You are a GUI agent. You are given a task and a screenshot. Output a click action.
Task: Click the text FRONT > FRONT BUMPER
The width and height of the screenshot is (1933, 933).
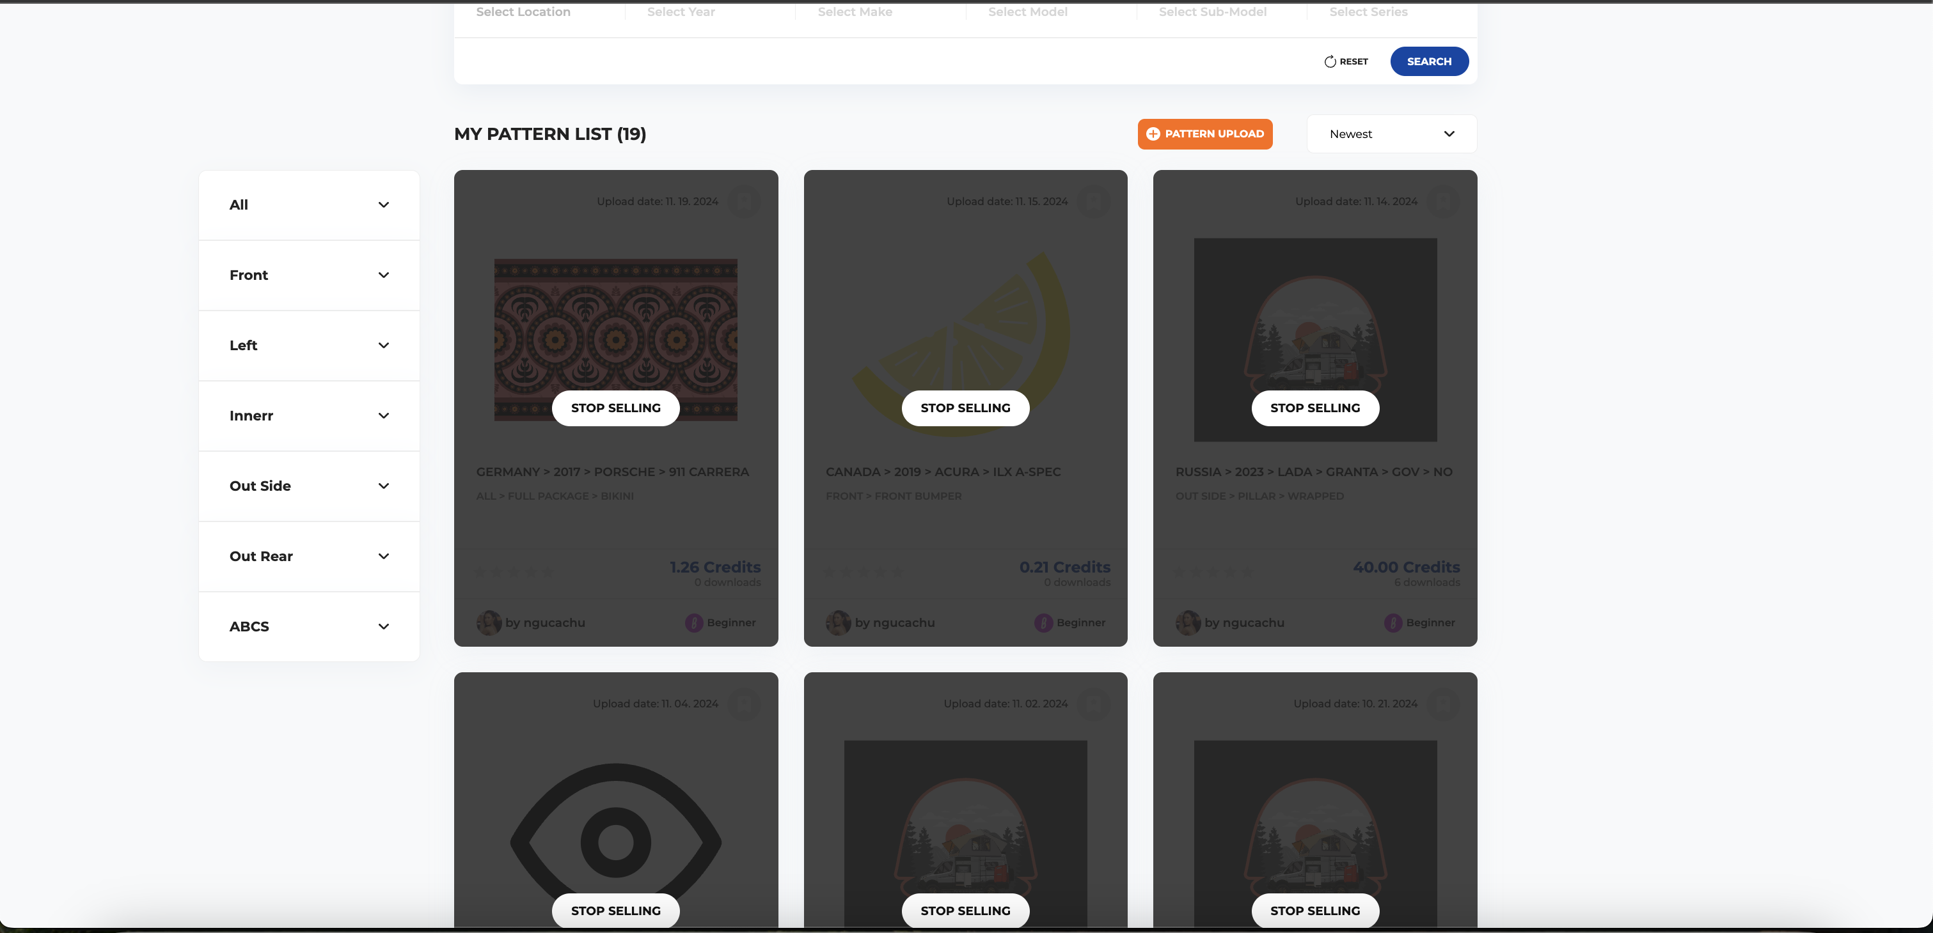[894, 496]
